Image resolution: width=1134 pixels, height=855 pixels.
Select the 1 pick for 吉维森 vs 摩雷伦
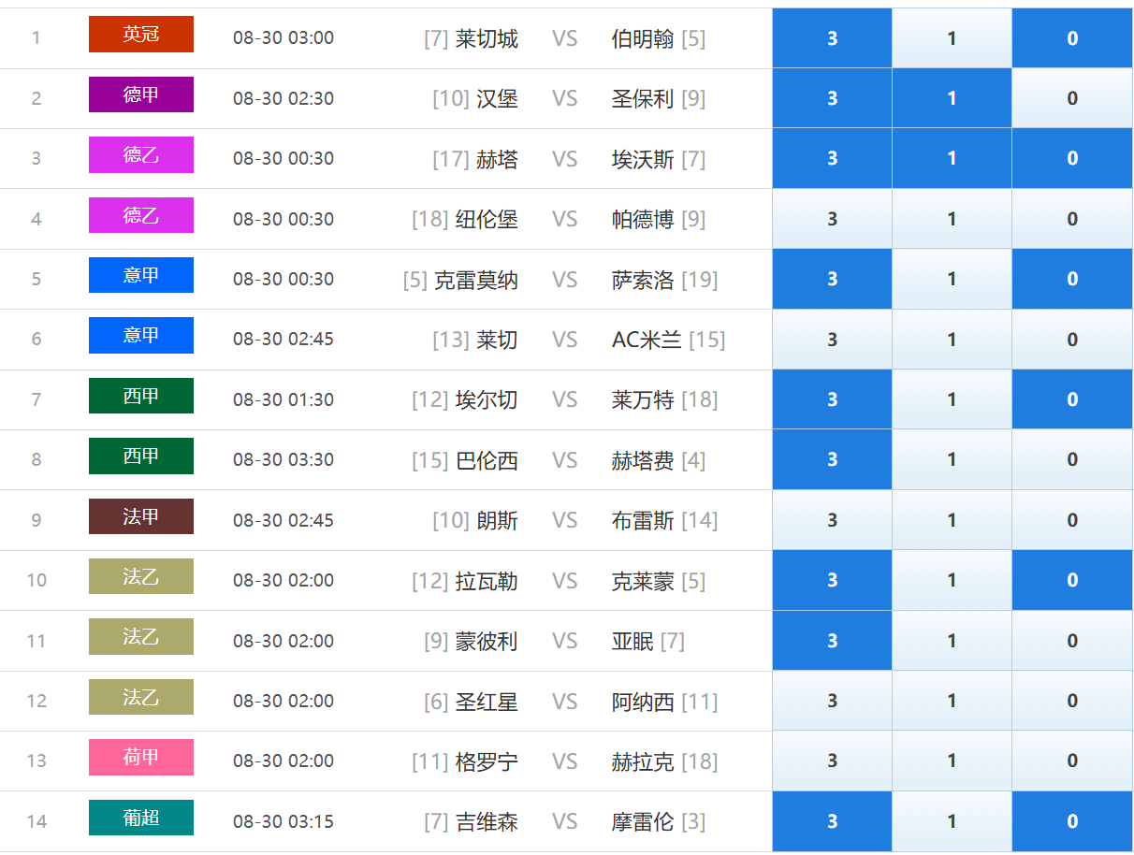pos(952,821)
